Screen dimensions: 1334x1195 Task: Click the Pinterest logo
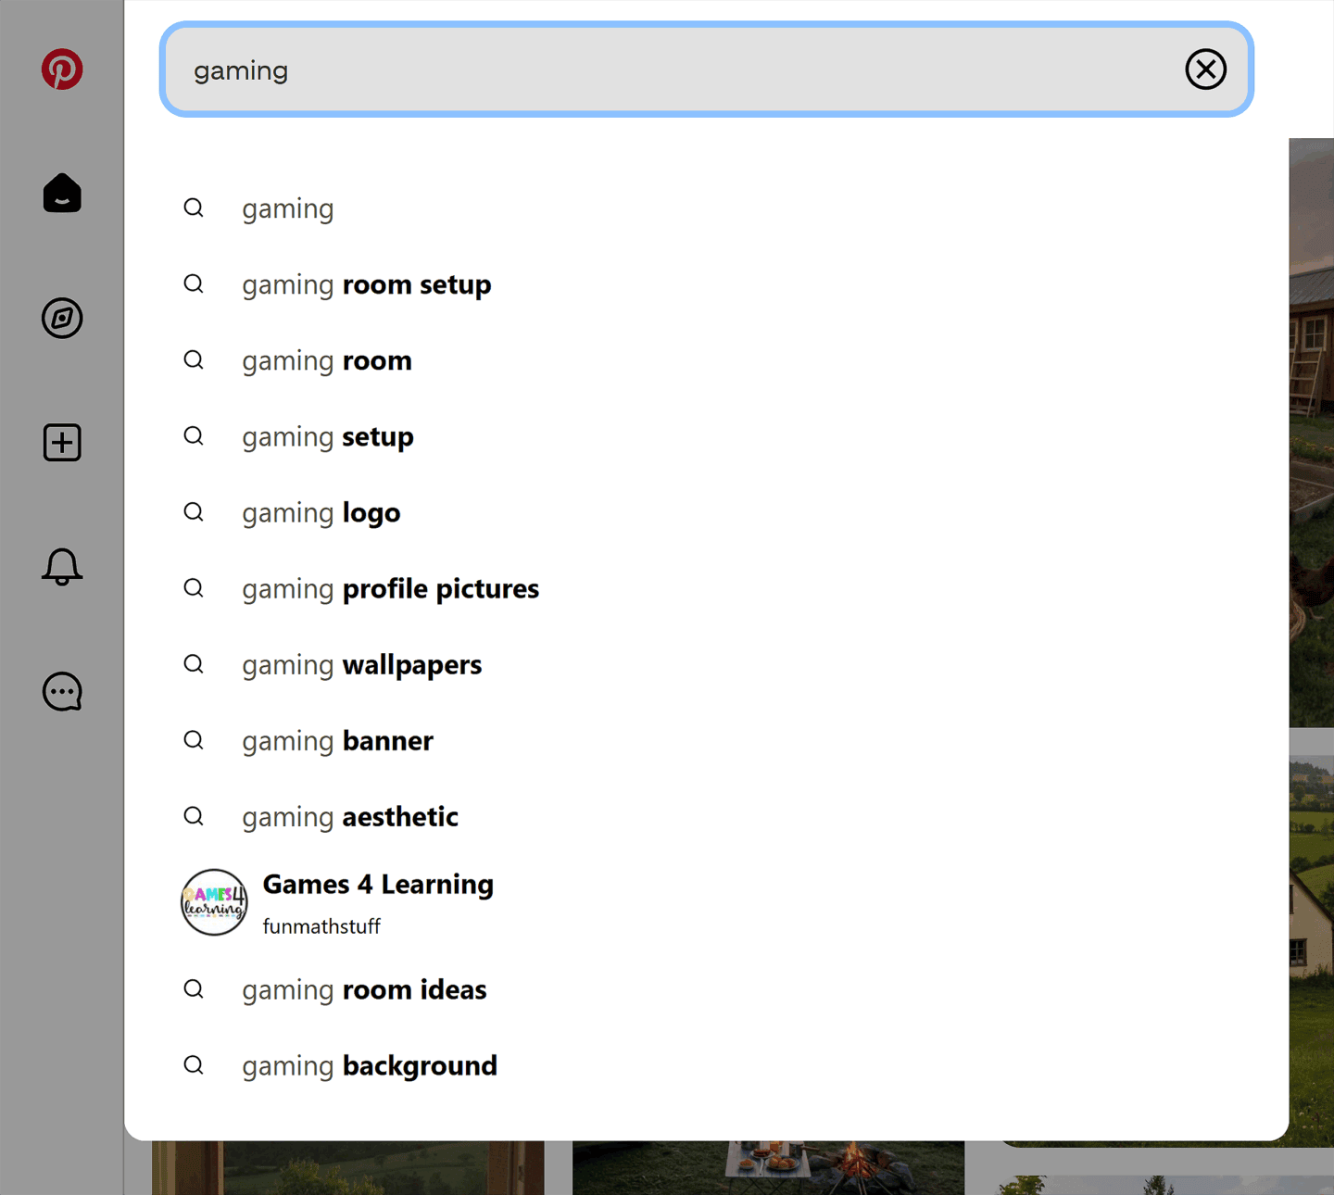[x=61, y=69]
